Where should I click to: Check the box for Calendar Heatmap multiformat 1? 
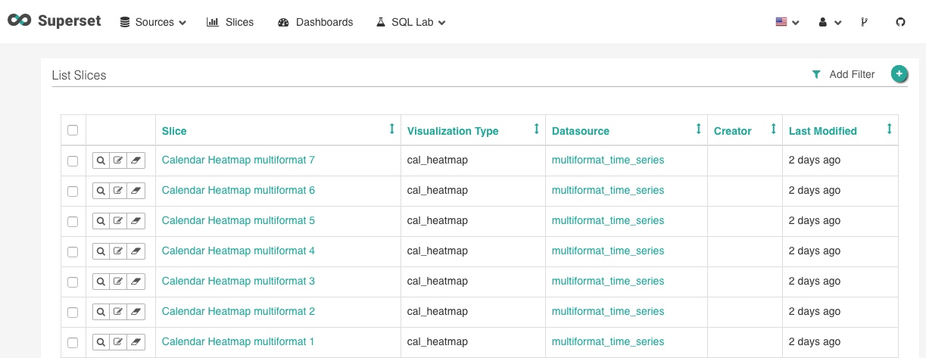[73, 342]
